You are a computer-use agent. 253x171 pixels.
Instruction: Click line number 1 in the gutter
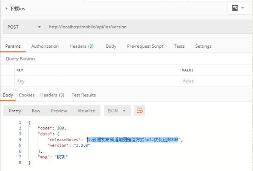coord(20,122)
